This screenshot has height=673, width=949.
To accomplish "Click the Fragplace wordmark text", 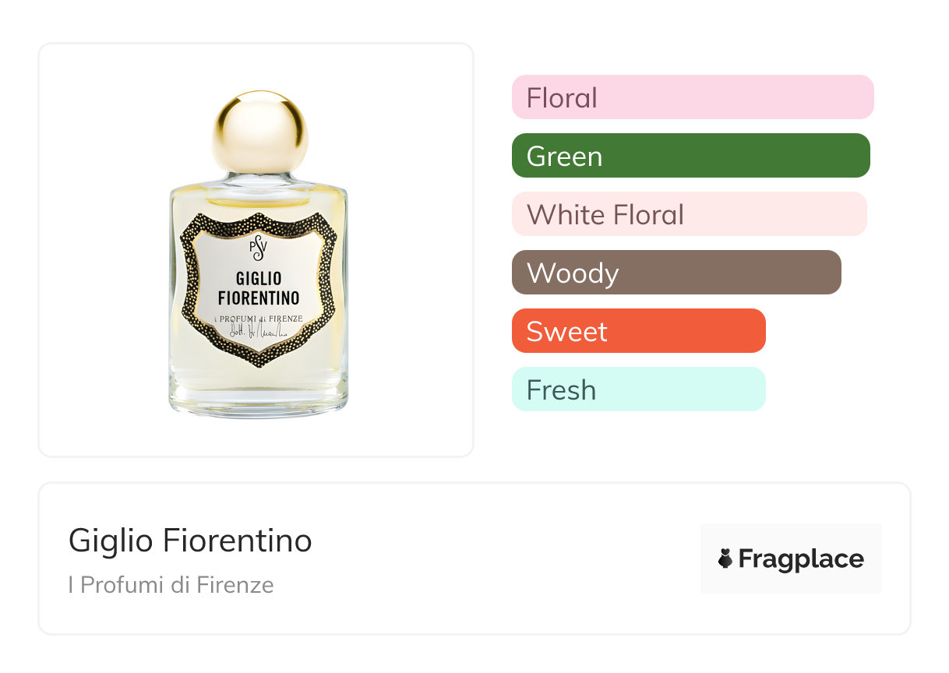I will pos(801,558).
